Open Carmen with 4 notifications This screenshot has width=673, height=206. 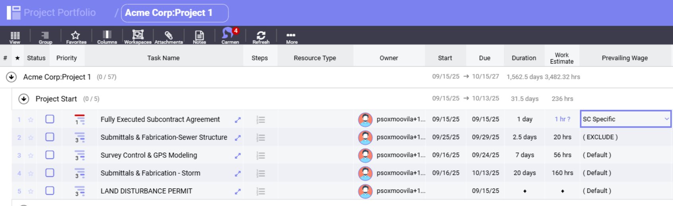point(230,35)
